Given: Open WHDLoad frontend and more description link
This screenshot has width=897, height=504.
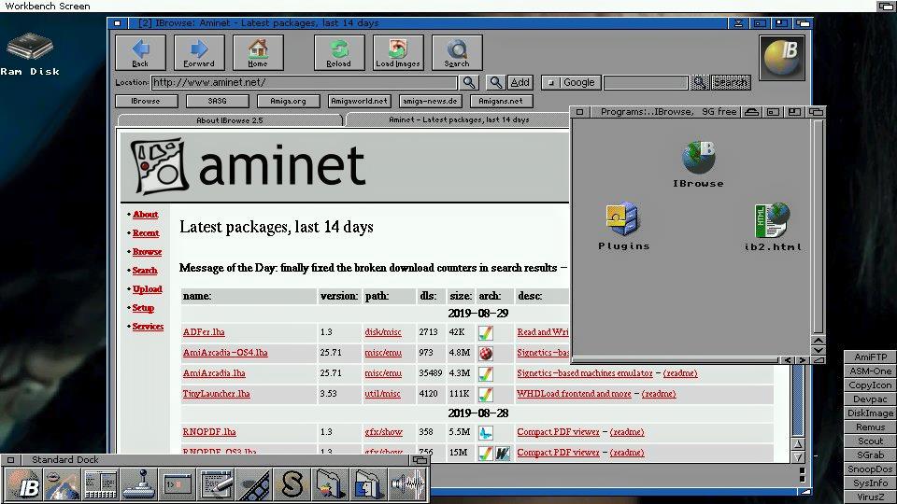Looking at the screenshot, I should (574, 394).
